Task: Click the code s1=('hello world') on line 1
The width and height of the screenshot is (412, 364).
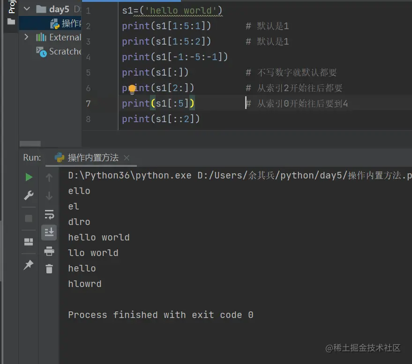Action: tap(172, 10)
